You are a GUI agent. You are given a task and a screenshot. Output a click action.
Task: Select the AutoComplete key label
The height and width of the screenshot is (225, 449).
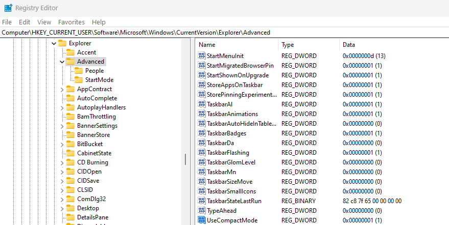pos(97,98)
